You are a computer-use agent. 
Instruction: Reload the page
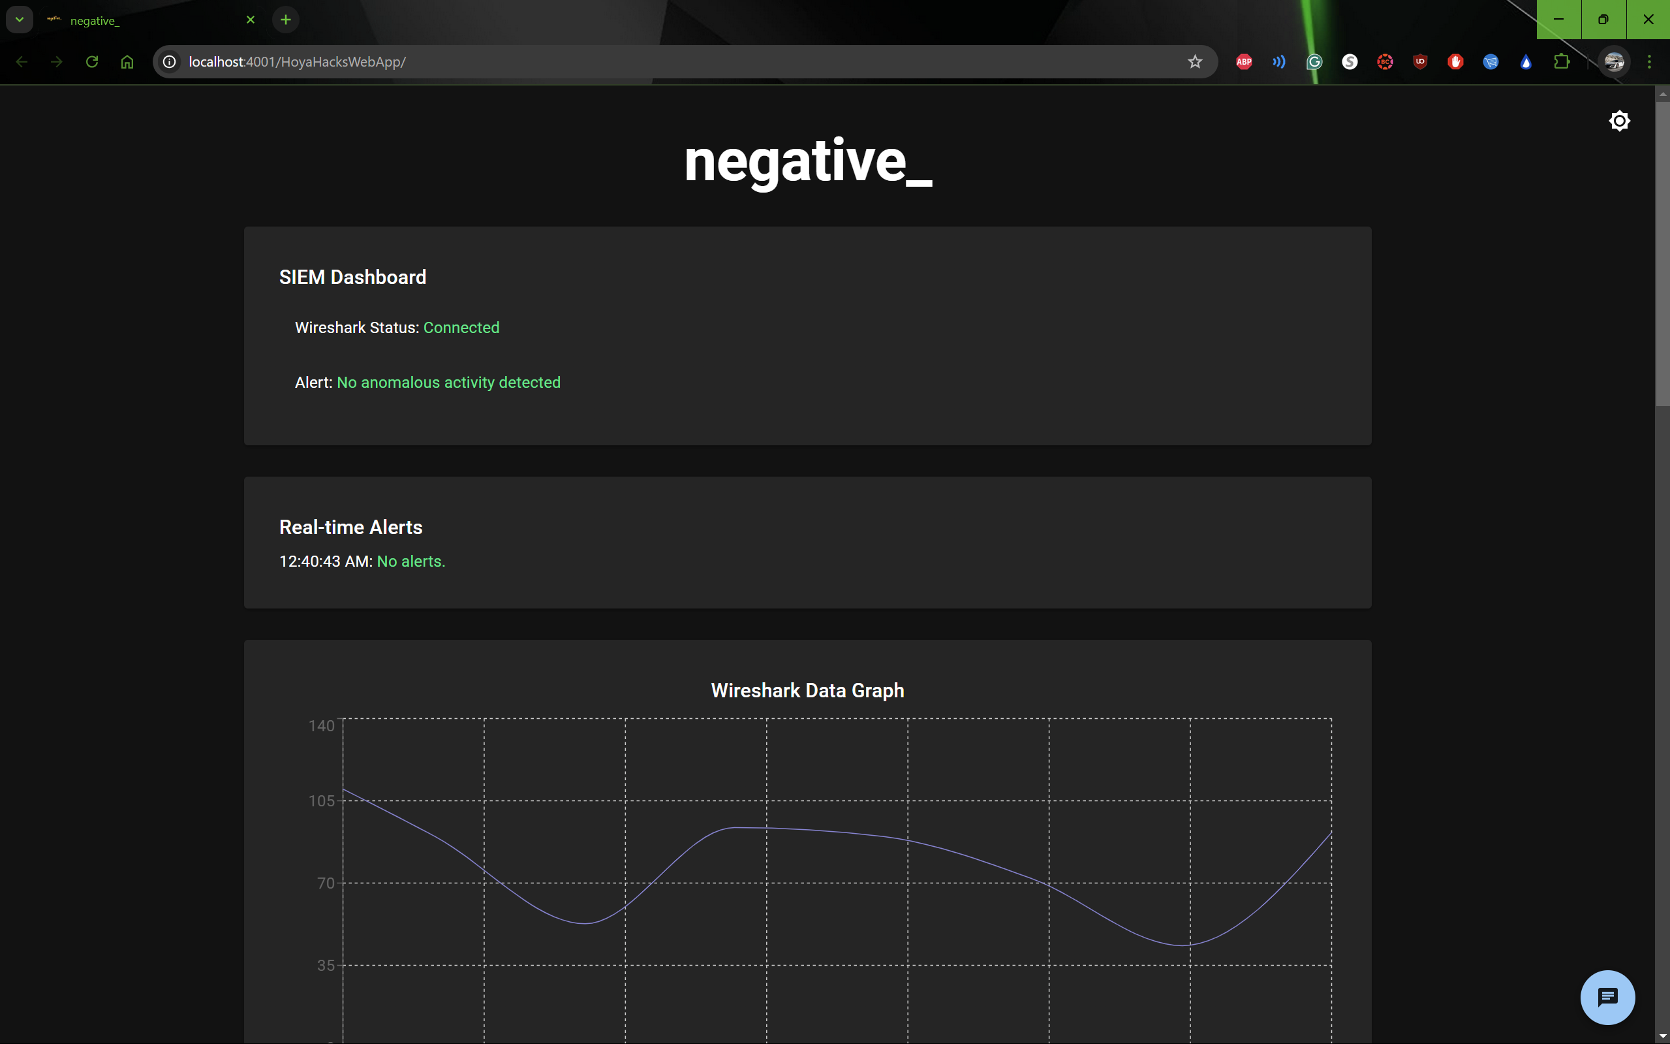(92, 62)
